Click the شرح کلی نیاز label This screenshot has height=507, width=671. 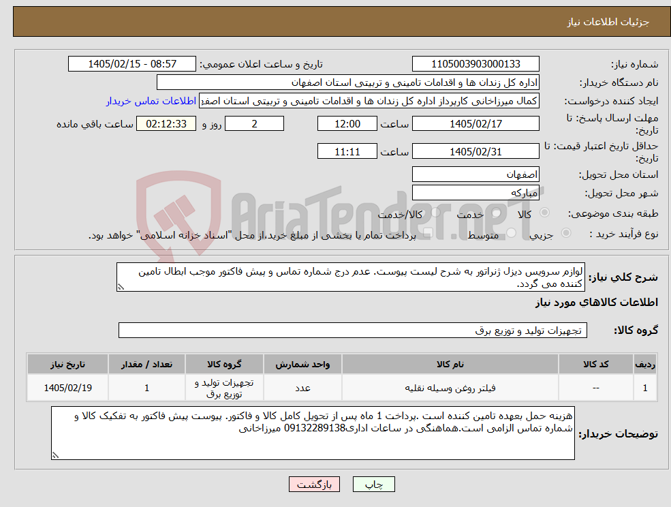pyautogui.click(x=623, y=277)
